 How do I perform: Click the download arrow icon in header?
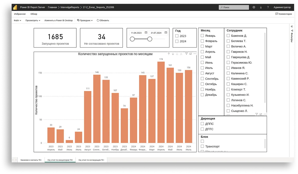(261, 7)
